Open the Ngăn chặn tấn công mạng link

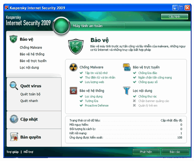coord(155,77)
